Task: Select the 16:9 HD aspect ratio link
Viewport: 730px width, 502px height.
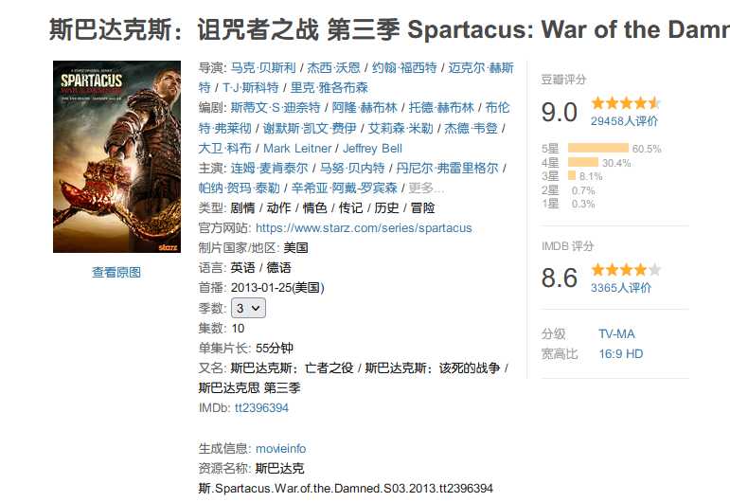Action: point(620,354)
